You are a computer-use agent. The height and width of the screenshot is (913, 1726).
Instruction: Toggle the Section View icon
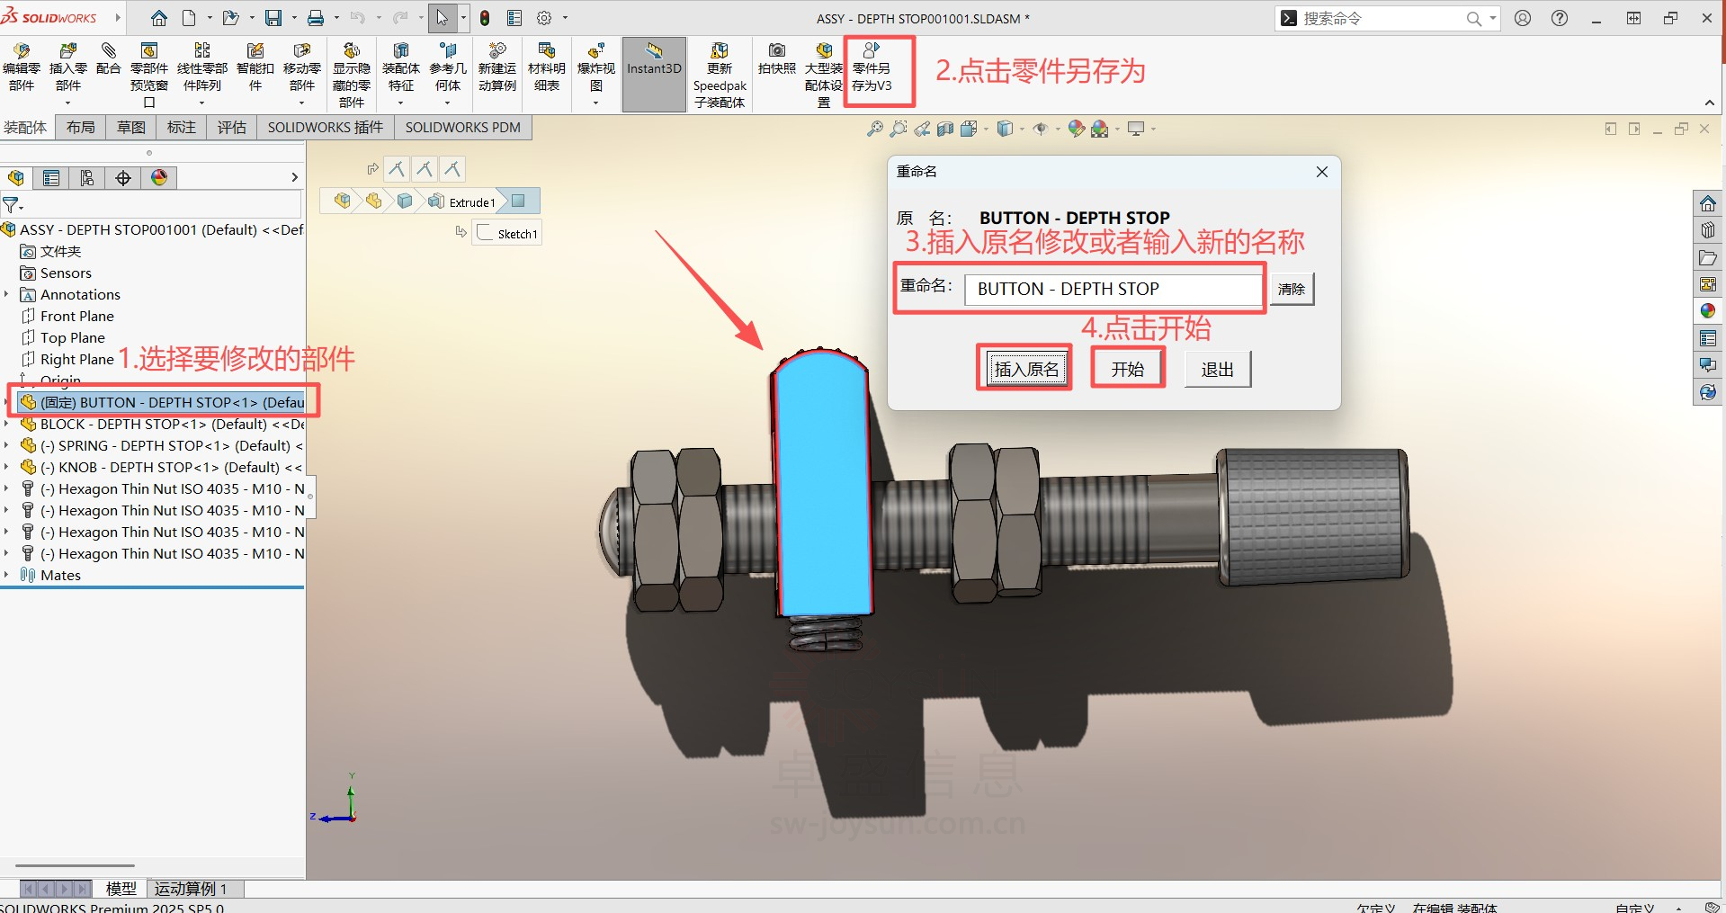[x=945, y=129]
